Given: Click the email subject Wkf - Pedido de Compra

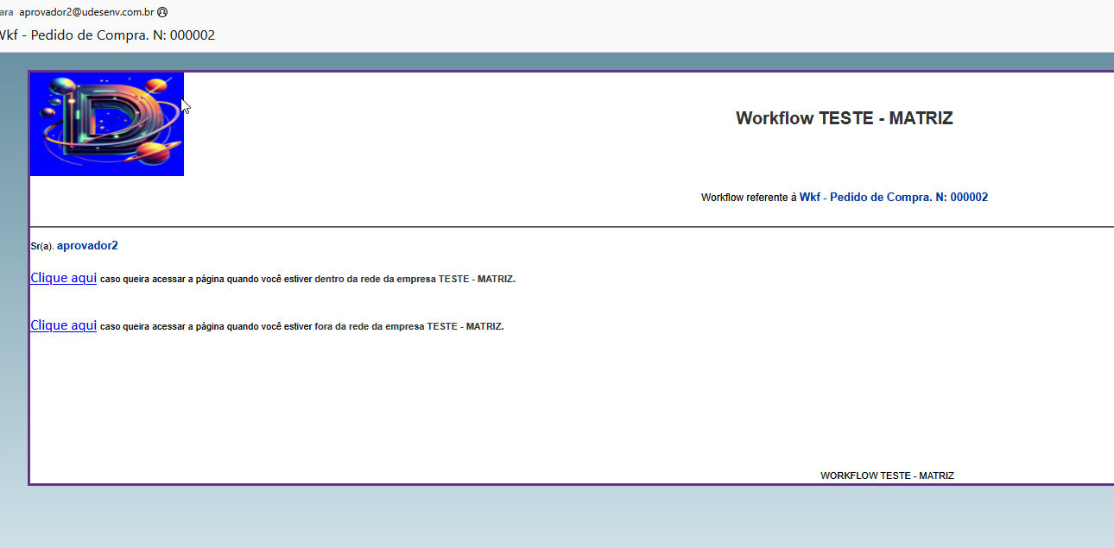Looking at the screenshot, I should (107, 35).
